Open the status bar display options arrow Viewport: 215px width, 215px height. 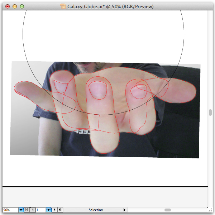(124, 210)
